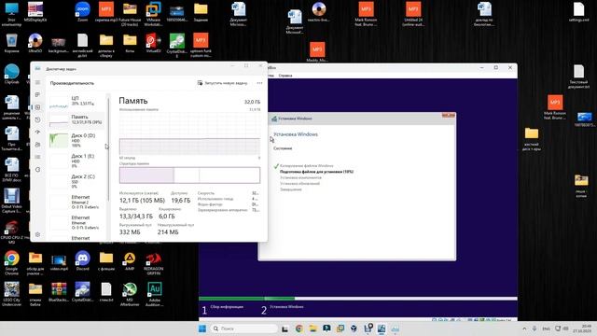This screenshot has height=336, width=597.
Task: Open the Google Chrome desktop shortcut
Action: [11, 263]
